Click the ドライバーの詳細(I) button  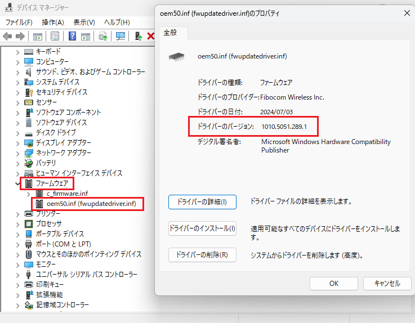202,202
